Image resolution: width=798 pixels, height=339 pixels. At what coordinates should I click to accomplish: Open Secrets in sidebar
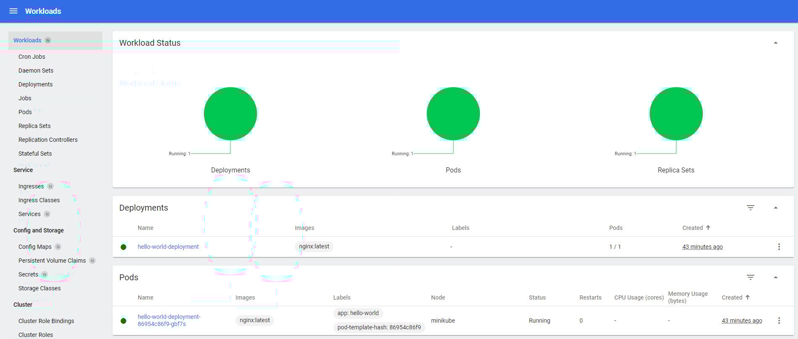[28, 274]
